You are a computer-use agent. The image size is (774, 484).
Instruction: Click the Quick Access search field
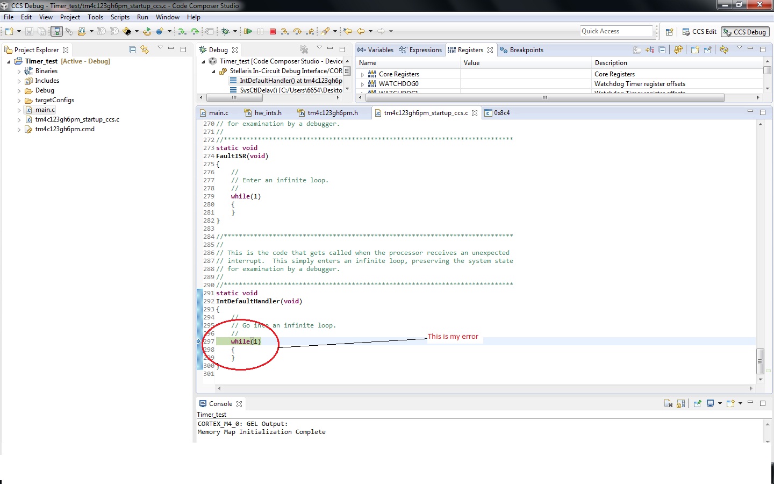[x=617, y=31]
